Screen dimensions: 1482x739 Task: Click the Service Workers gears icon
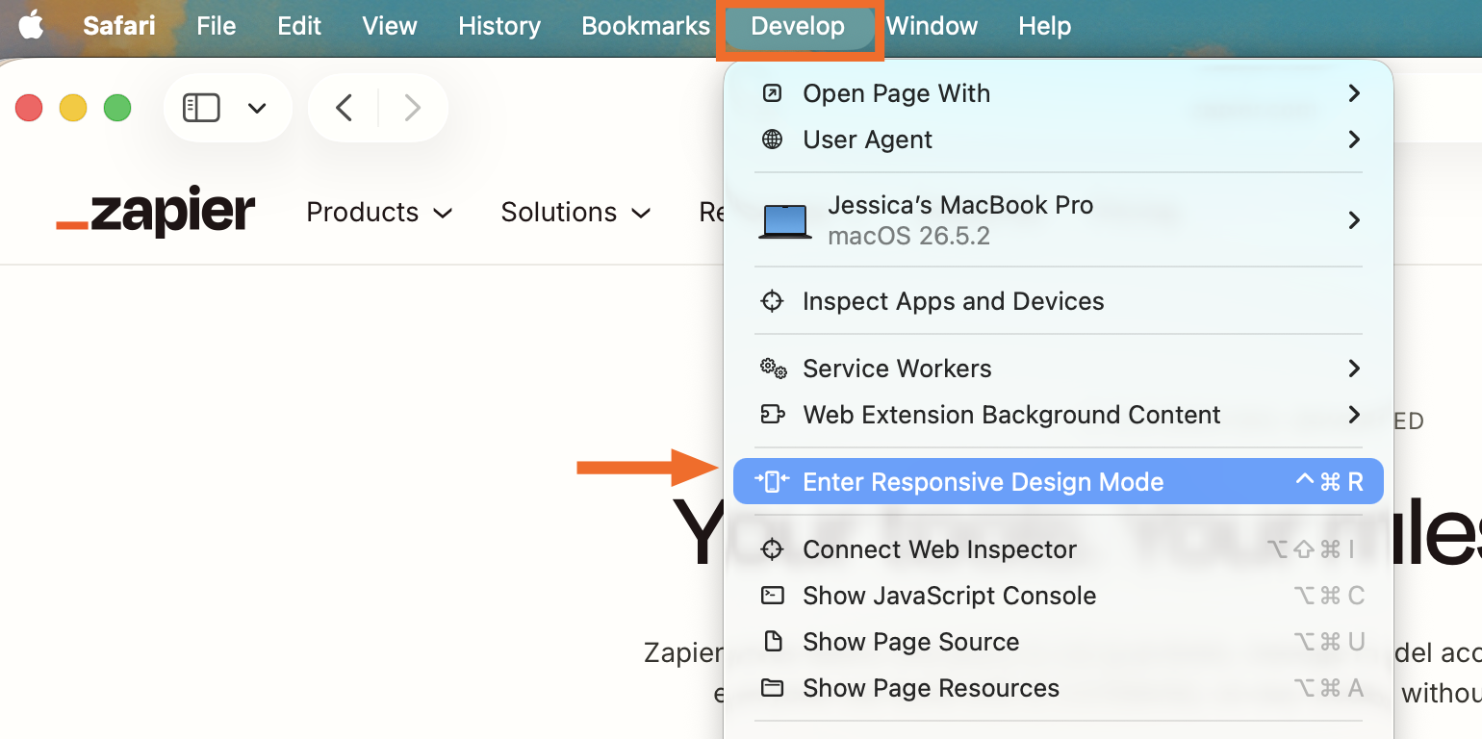click(x=773, y=369)
